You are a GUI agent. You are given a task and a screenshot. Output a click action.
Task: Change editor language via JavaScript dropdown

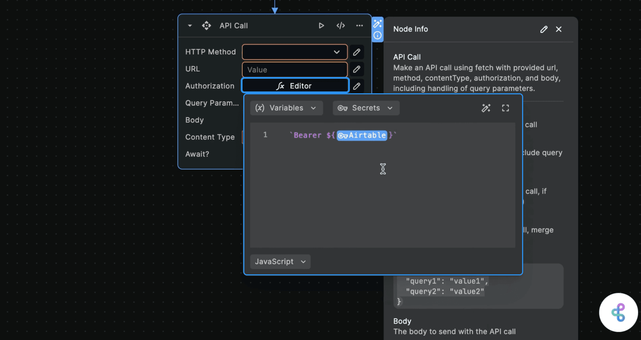[280, 261]
